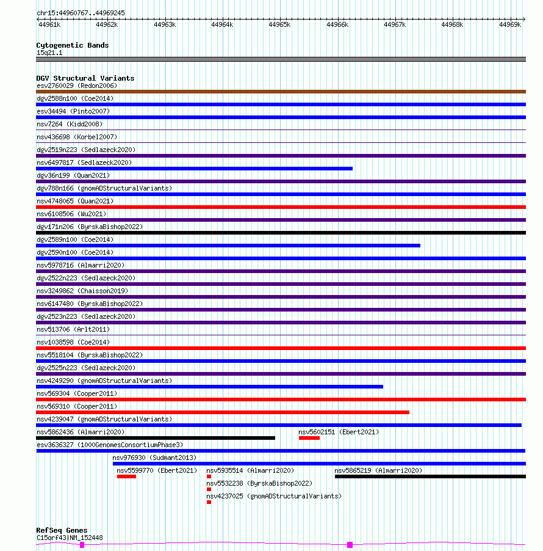The width and height of the screenshot is (543, 551).
Task: Open dgv2588n100 (Coe2014) variant label
Action: [75, 98]
